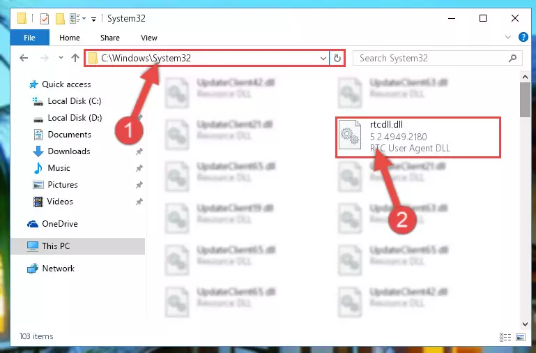Open Local Disk (C:) in sidebar
Viewport: 536px width, 353px height.
[x=74, y=101]
